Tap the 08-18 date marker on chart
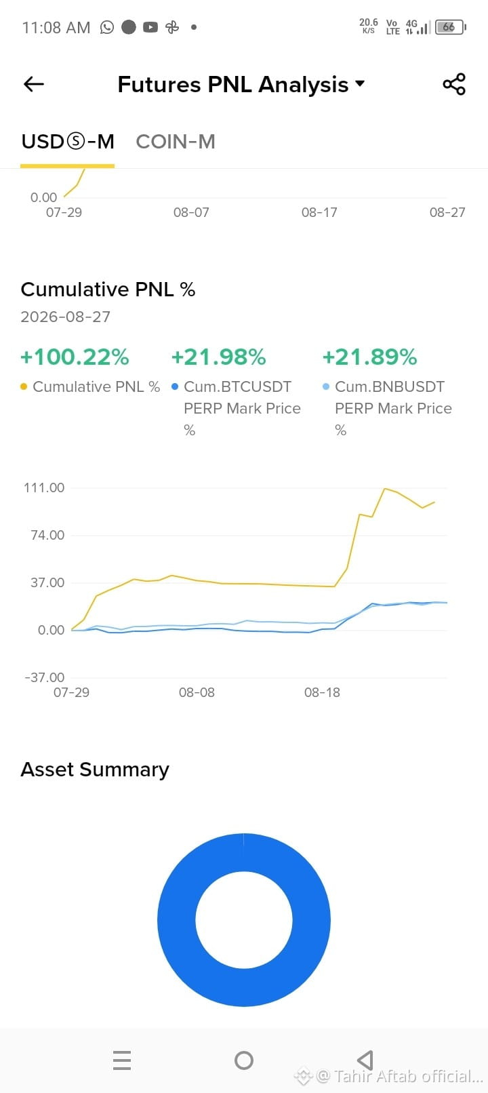The width and height of the screenshot is (488, 1093). click(322, 692)
